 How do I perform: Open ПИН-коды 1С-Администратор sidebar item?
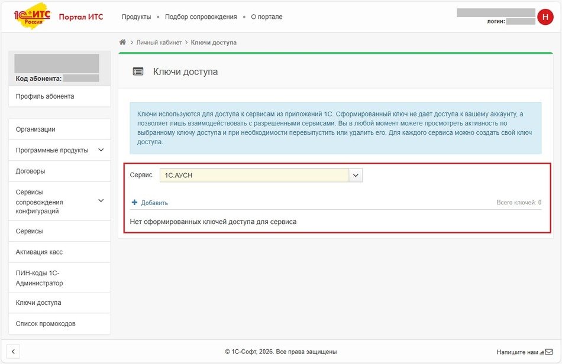click(x=39, y=278)
